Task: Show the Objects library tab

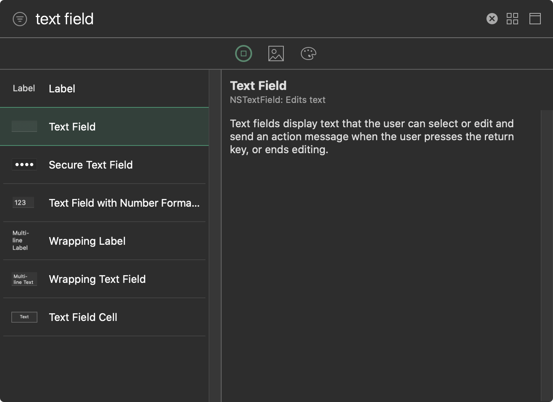Action: point(244,53)
